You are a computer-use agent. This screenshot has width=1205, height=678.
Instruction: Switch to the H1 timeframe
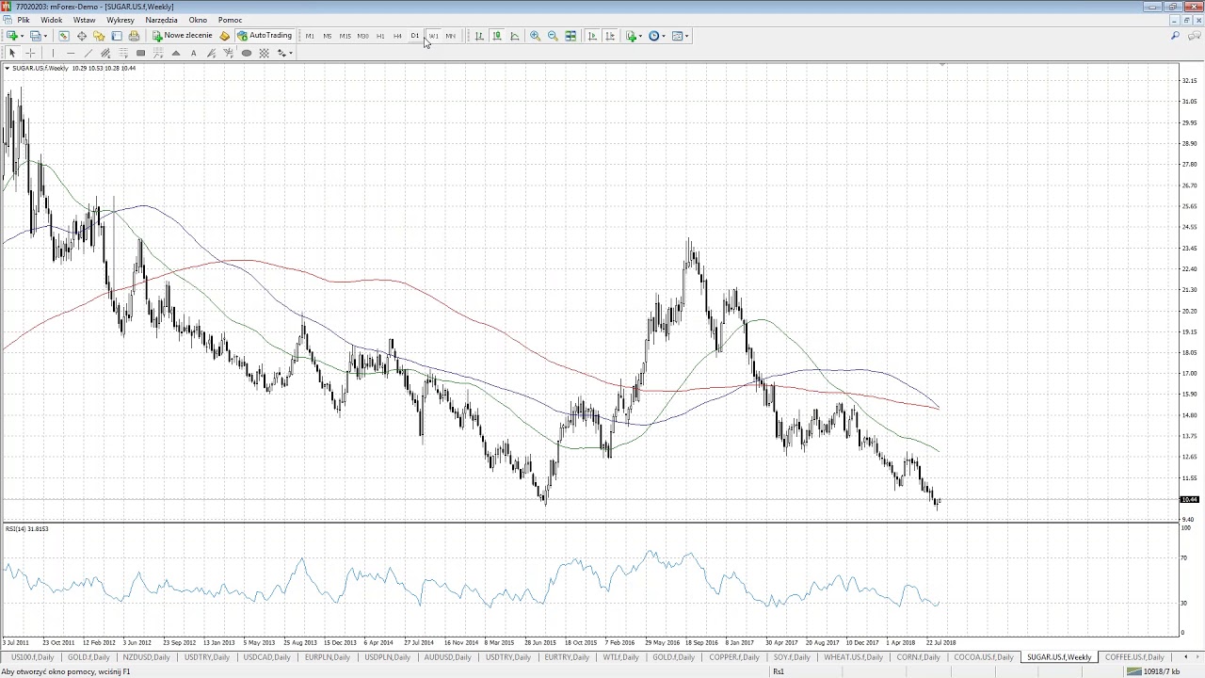point(380,36)
